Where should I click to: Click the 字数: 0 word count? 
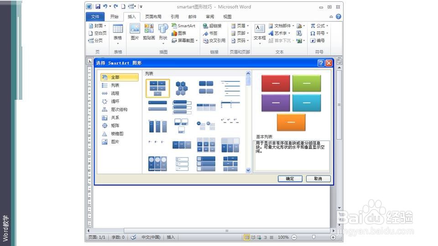click(118, 237)
